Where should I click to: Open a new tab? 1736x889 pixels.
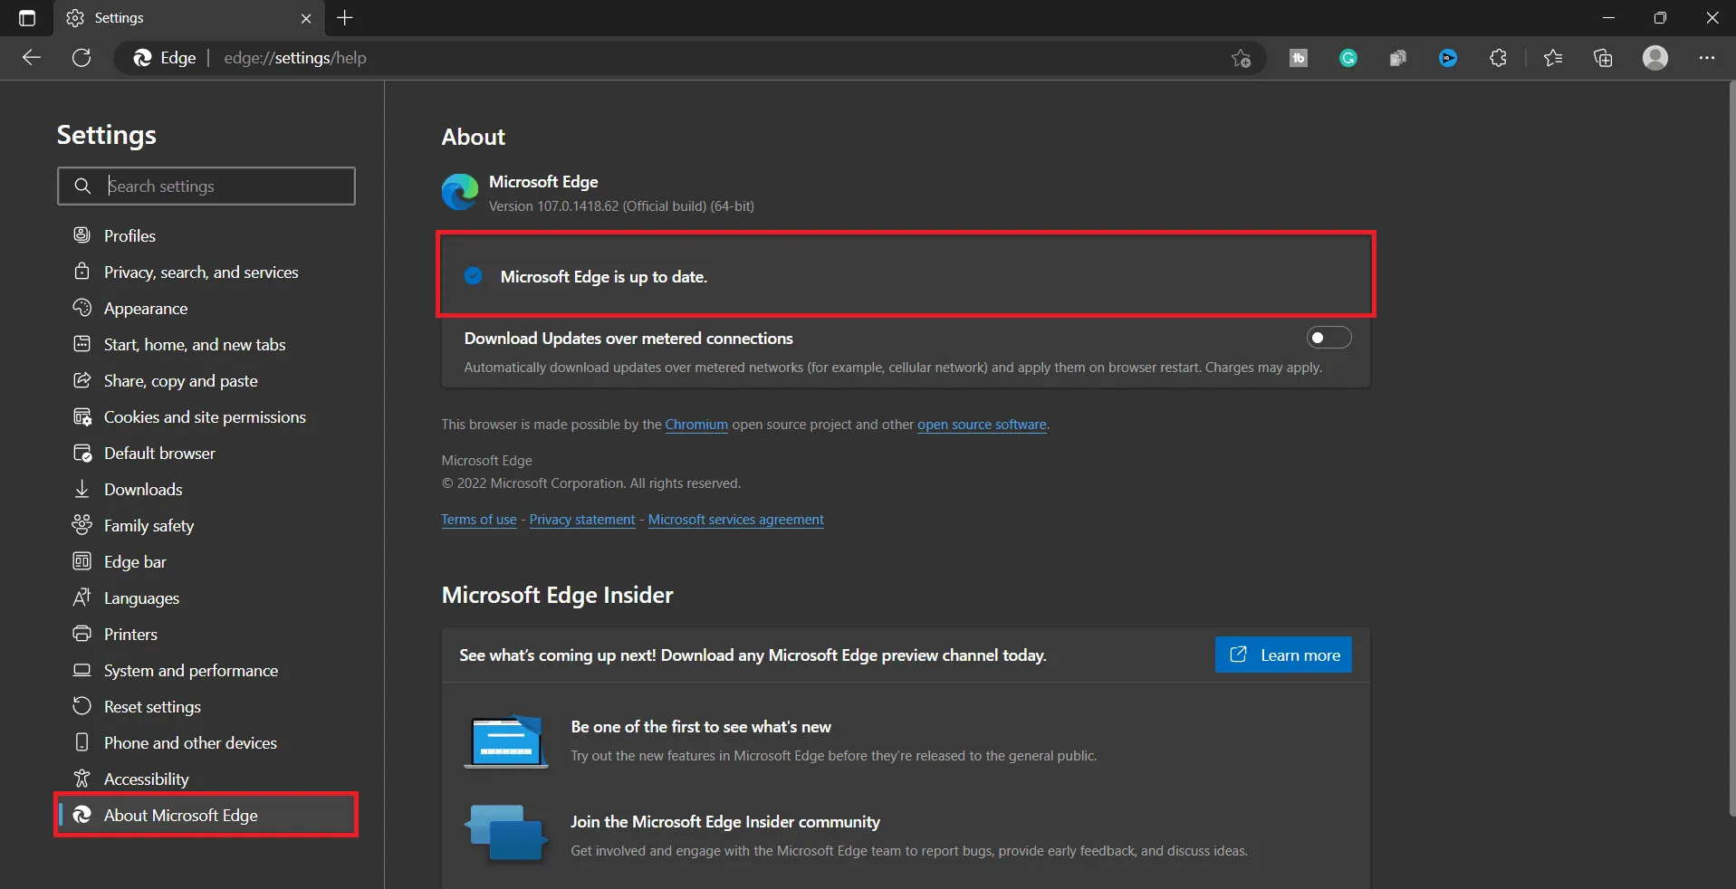point(345,18)
